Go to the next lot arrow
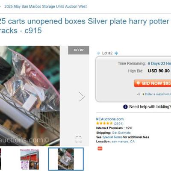 click(x=116, y=53)
